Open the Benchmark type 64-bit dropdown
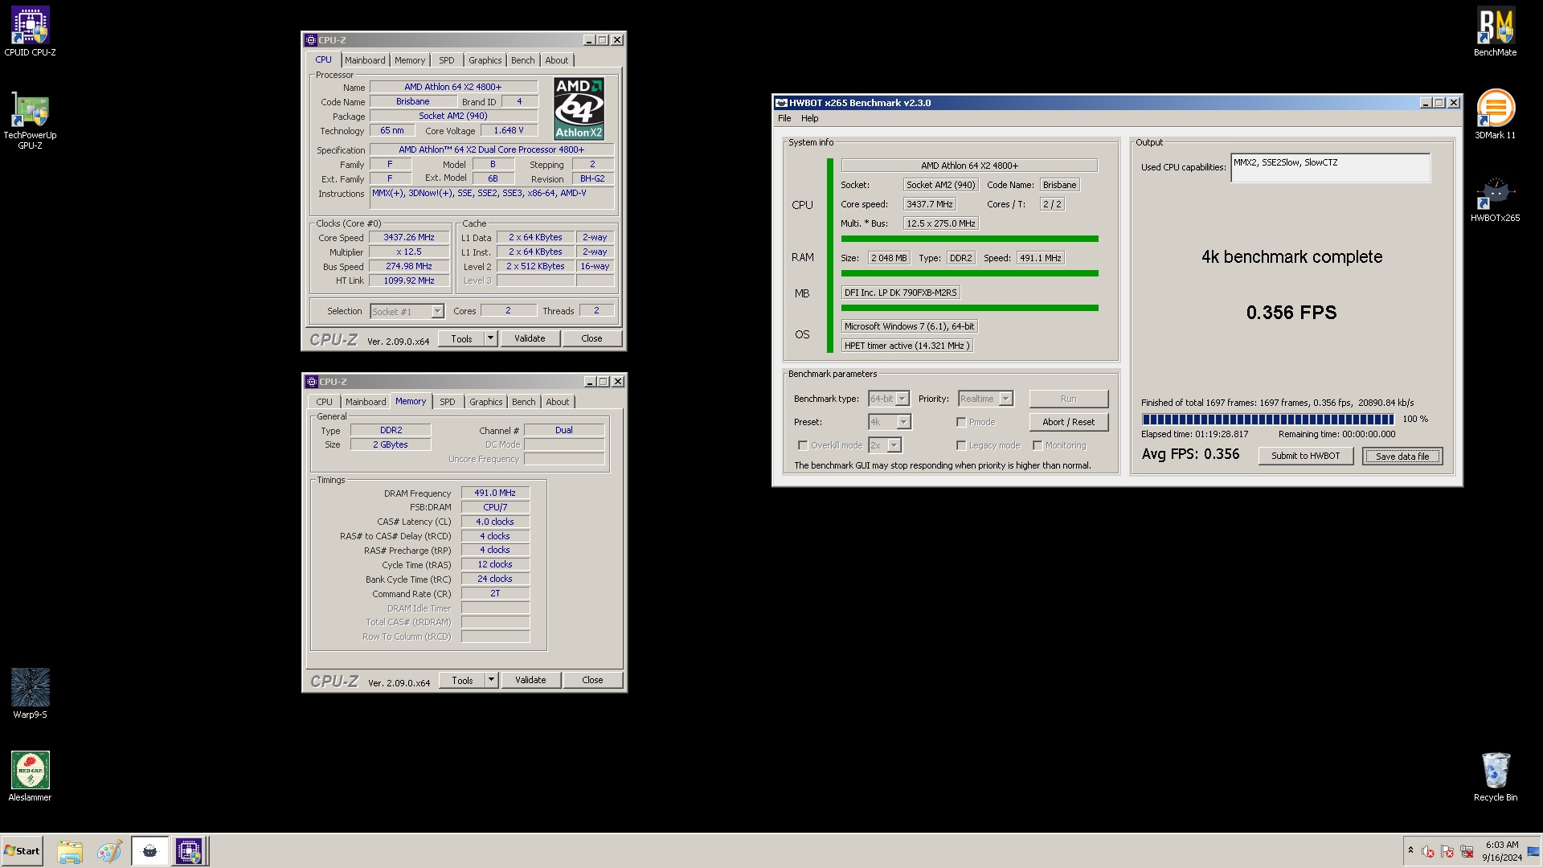Screen dimensions: 1543x868 889,399
